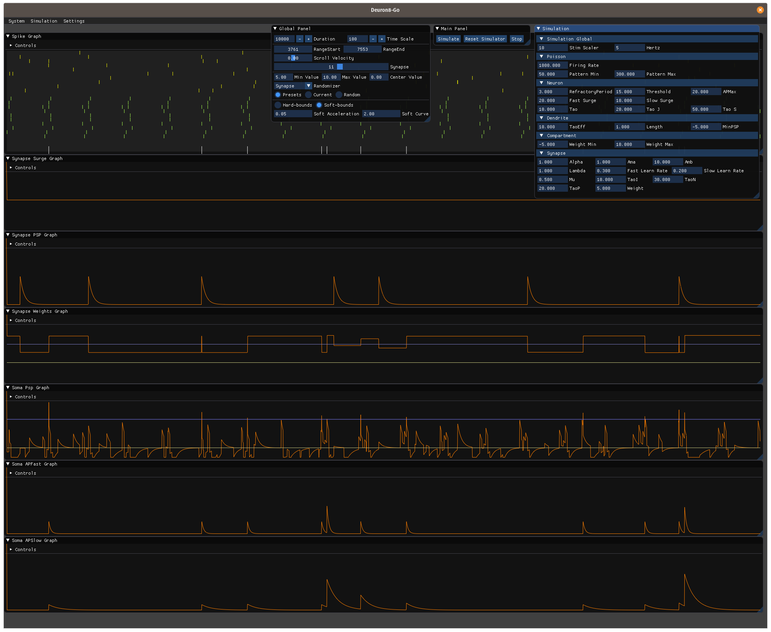Collapse the Soma APSlow Graph triangle
Image resolution: width=771 pixels, height=632 pixels.
click(8, 540)
